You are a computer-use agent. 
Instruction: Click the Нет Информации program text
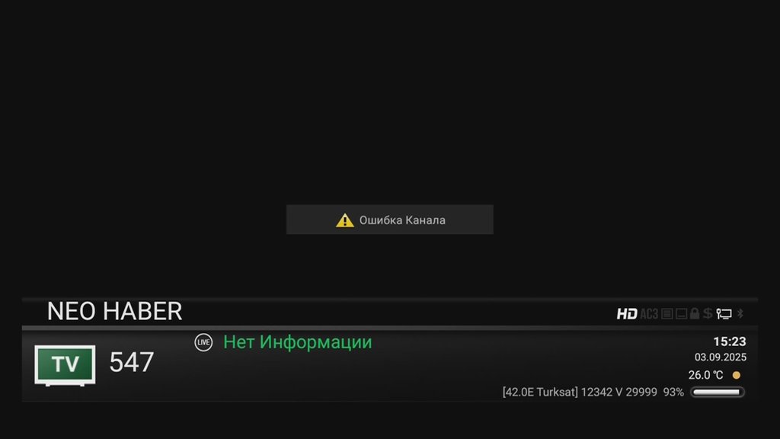point(298,342)
